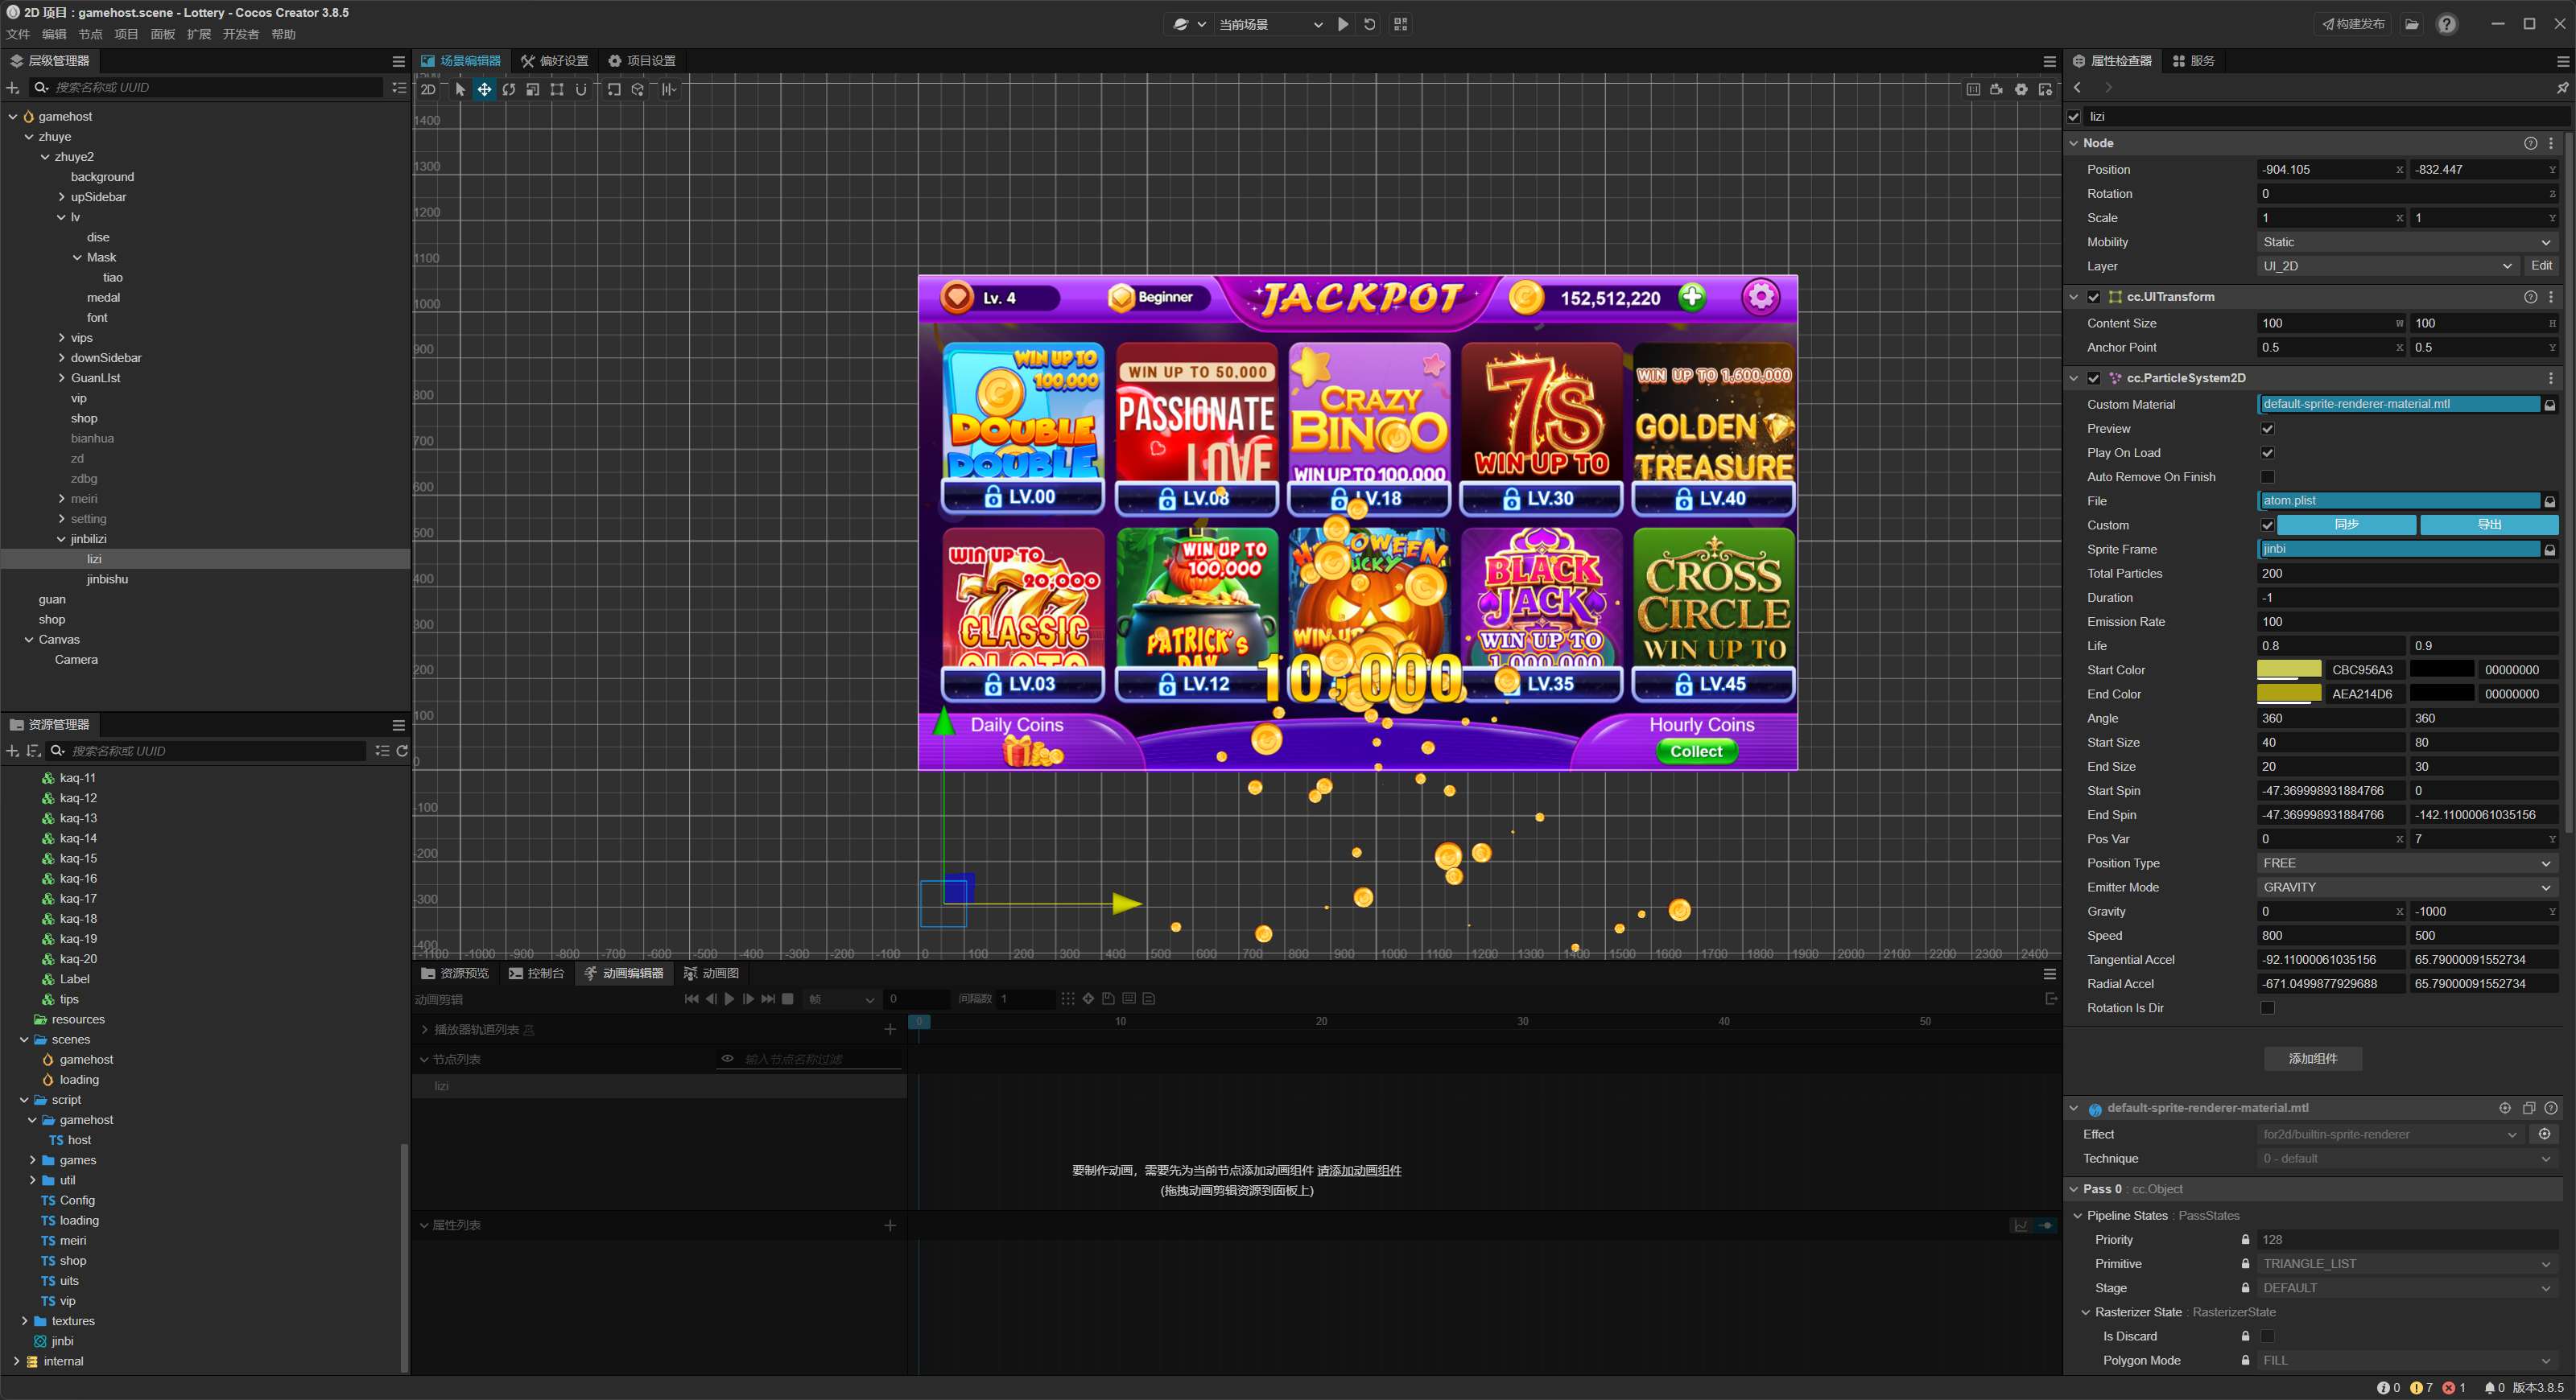Screen dimensions: 2576x1400
Task: Select the Scale transform tool
Action: click(x=532, y=90)
